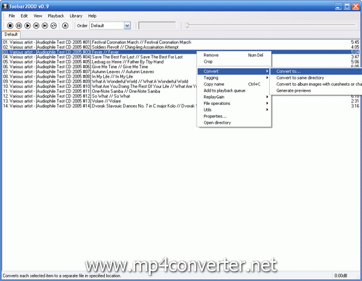
Task: Choose 'Convert to...' from the submenu
Action: tap(288, 71)
